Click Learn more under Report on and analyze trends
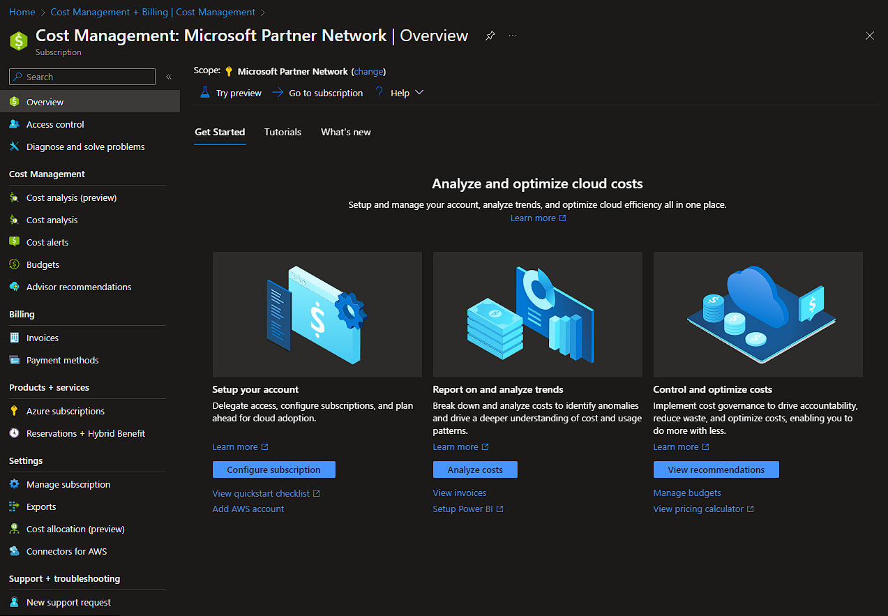 pyautogui.click(x=461, y=446)
